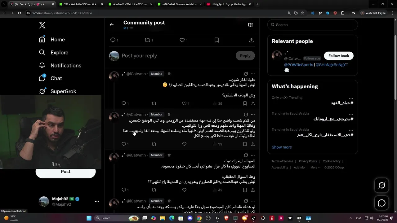Open the Windows Start menu
The height and width of the screenshot is (223, 397).
pos(89,218)
